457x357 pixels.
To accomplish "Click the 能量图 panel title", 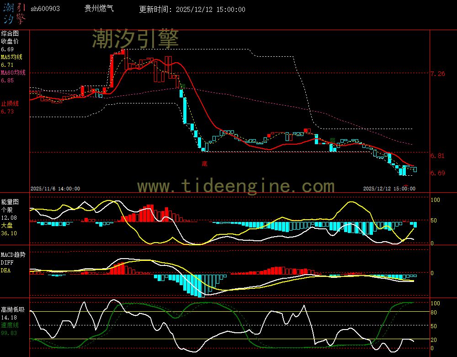I will tap(10, 202).
